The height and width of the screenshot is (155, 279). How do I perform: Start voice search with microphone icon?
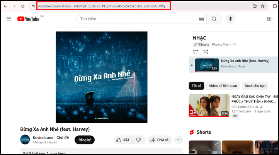tap(230, 19)
